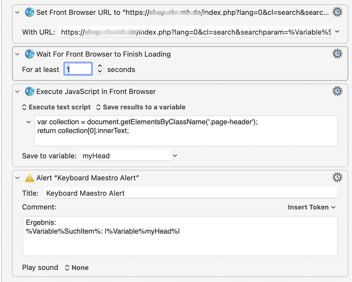
Task: Collapse the Wait For Front Browser action
Action: (x=17, y=54)
